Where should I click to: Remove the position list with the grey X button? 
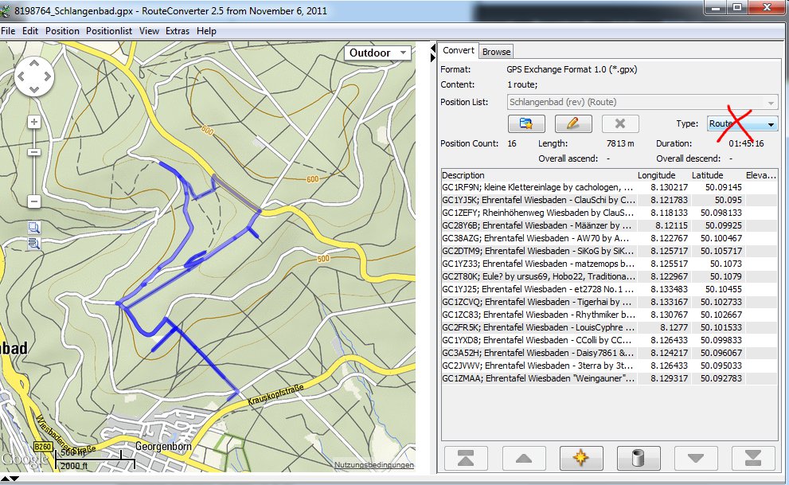[x=620, y=123]
